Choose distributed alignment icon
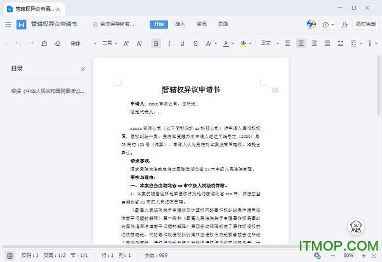 click(x=341, y=43)
